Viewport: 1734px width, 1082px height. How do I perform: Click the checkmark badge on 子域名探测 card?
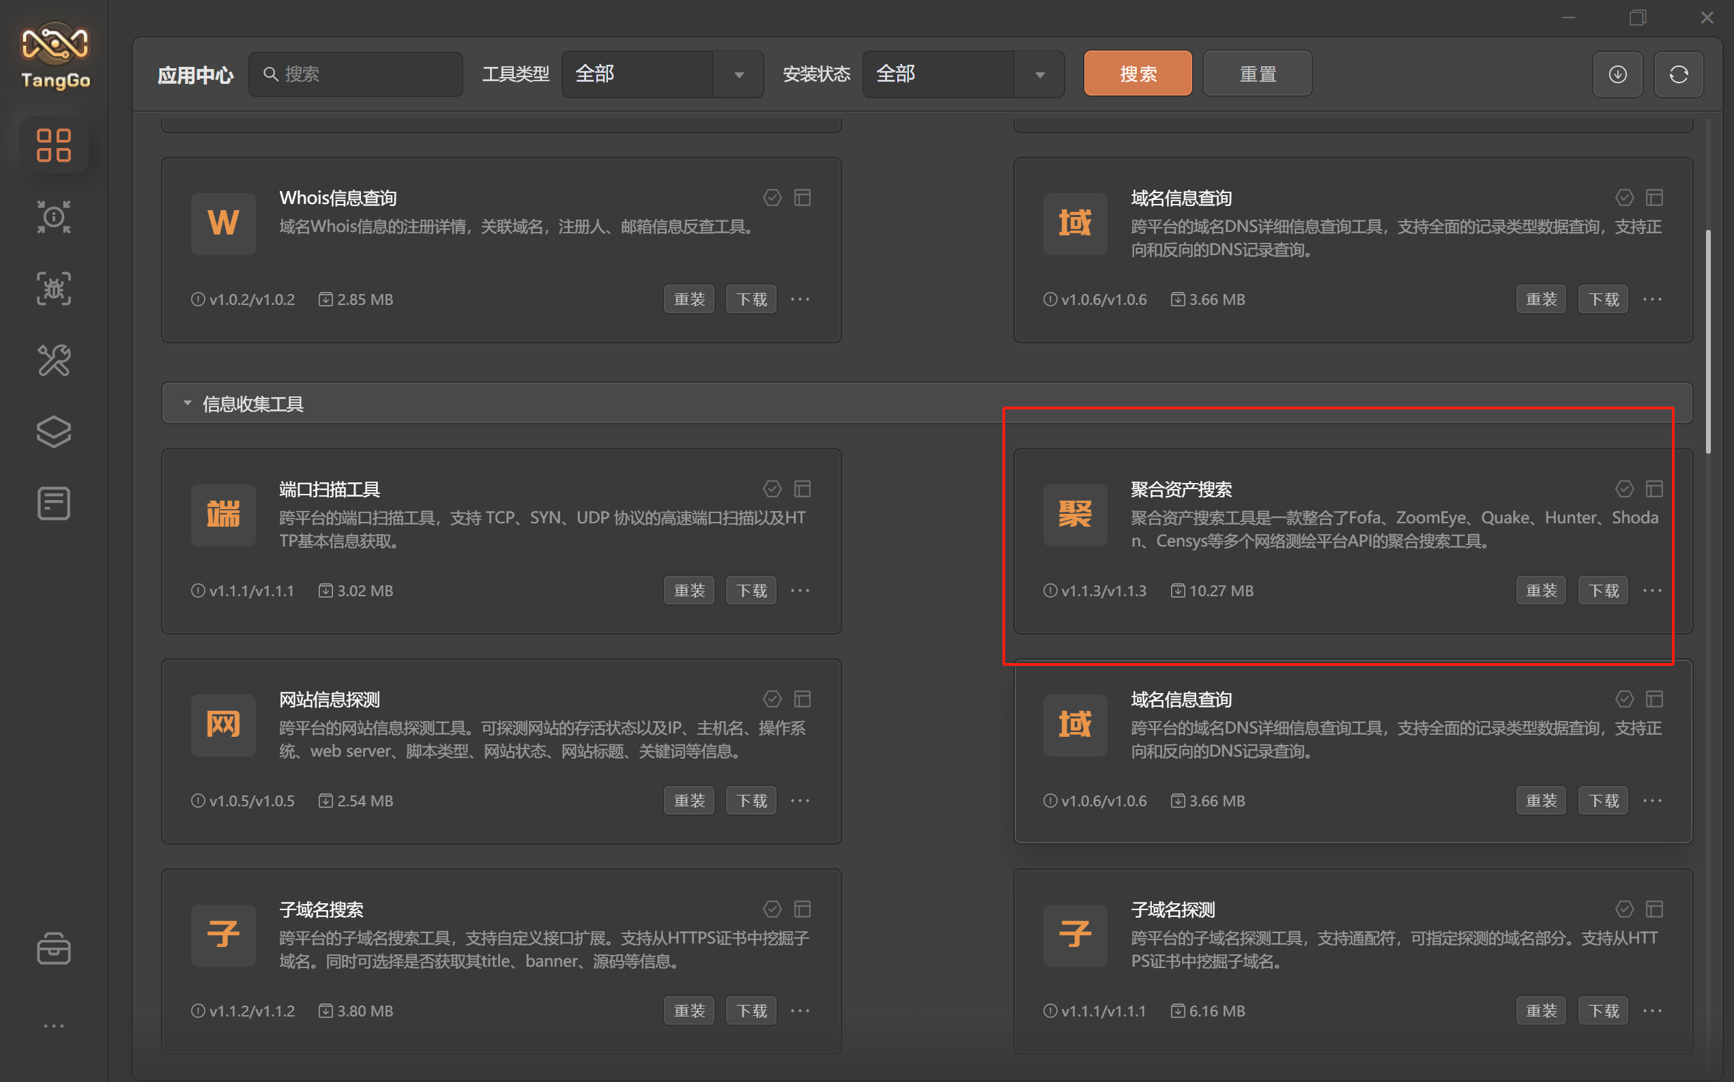coord(1625,909)
